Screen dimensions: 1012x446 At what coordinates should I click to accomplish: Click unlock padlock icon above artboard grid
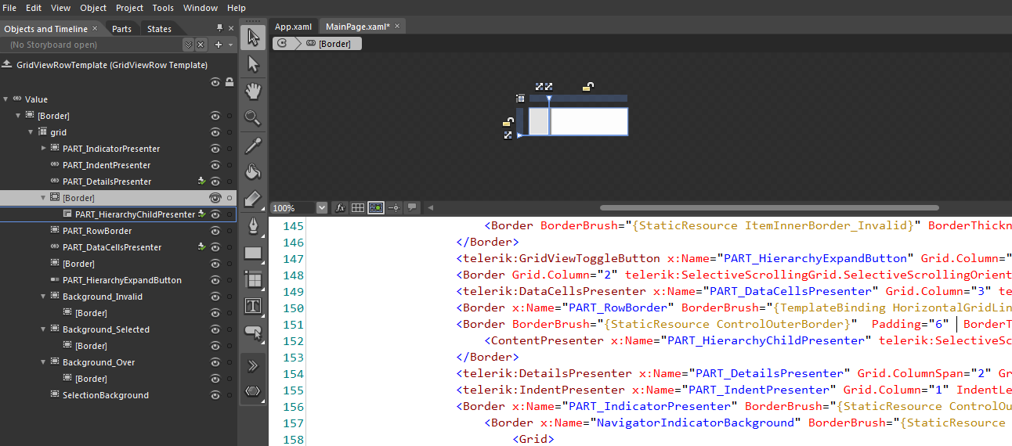pyautogui.click(x=588, y=87)
